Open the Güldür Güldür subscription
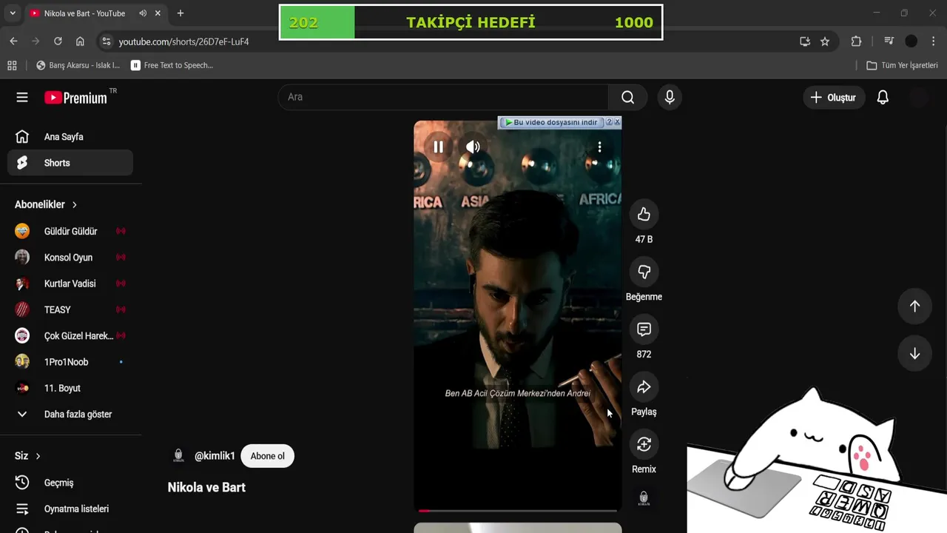Viewport: 947px width, 533px height. pyautogui.click(x=70, y=231)
